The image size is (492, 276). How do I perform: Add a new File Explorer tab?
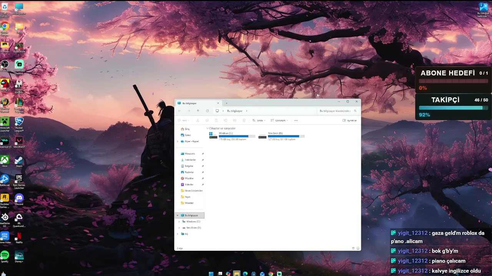[226, 103]
